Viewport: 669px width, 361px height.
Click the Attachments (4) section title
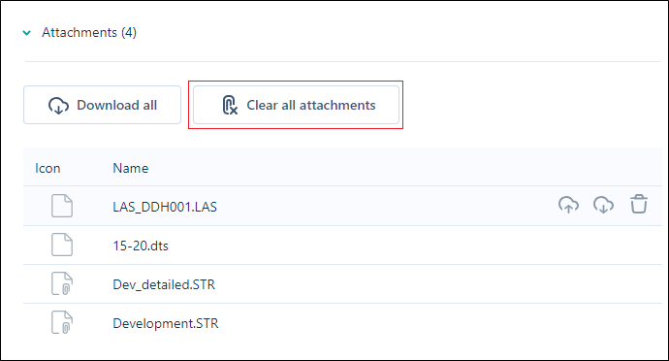(x=89, y=32)
